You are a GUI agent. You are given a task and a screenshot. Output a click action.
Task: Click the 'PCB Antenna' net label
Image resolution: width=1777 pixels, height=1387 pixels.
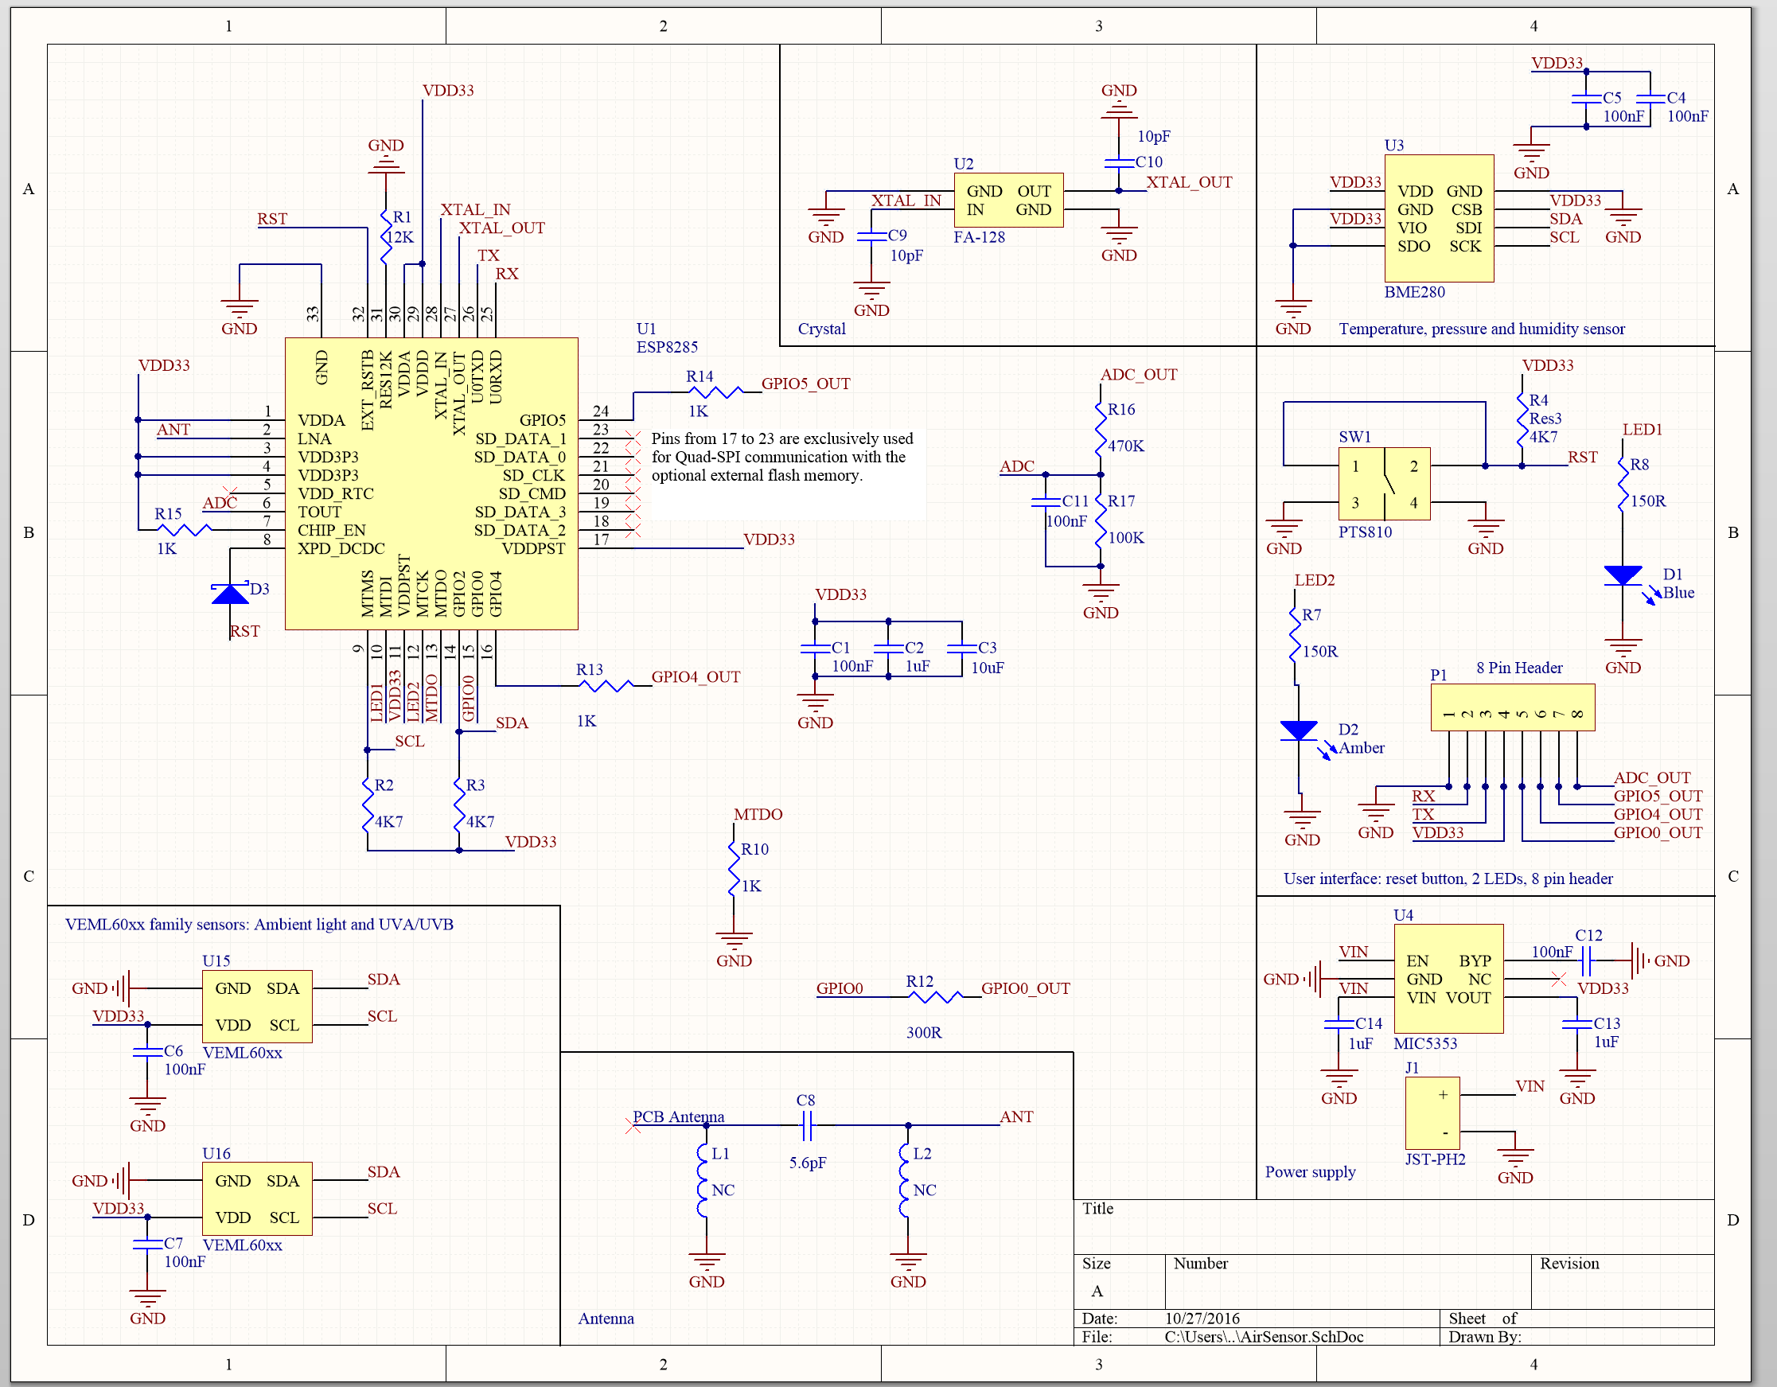coord(679,1117)
